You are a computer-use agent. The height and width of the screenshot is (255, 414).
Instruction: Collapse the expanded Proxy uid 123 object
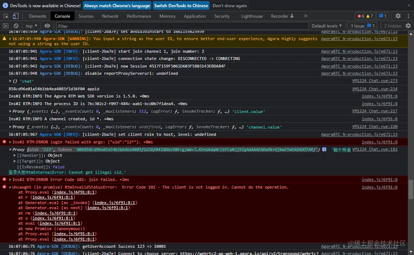point(10,150)
